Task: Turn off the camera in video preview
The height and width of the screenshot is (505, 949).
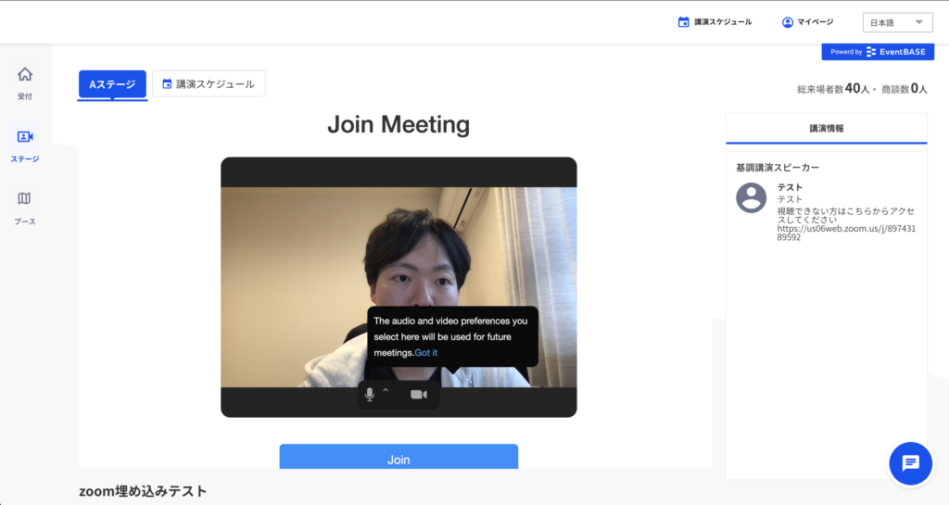Action: (419, 395)
